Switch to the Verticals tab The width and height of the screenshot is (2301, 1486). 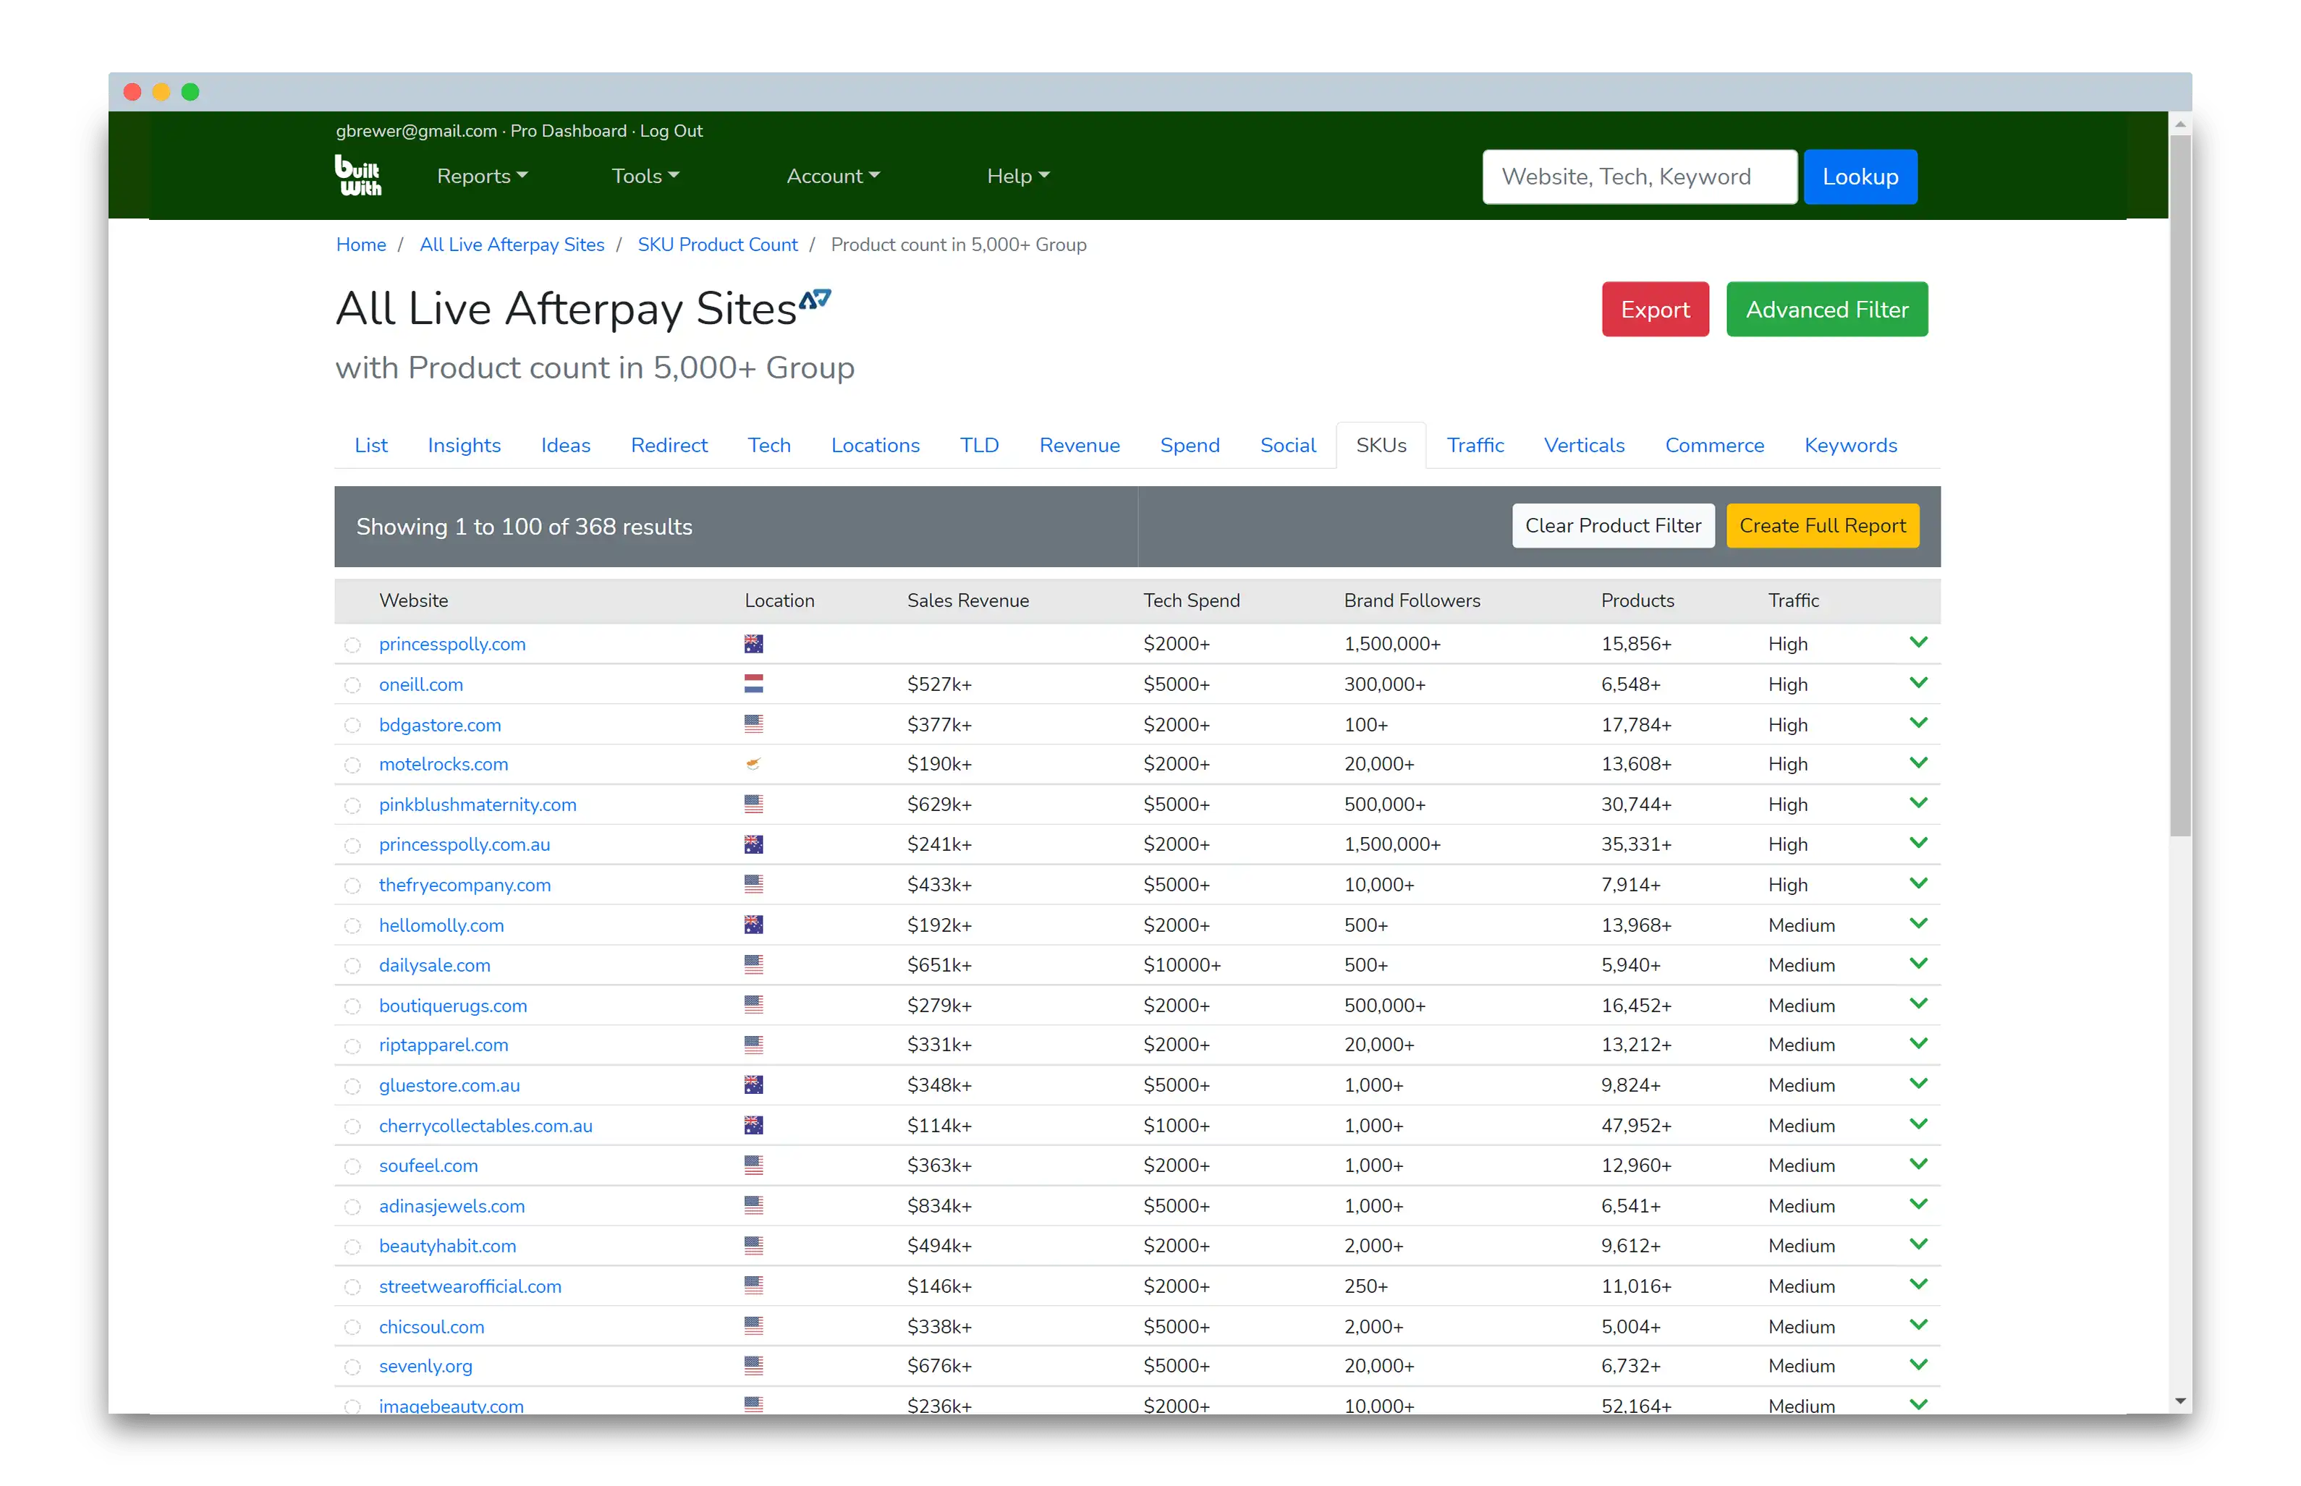(x=1583, y=445)
